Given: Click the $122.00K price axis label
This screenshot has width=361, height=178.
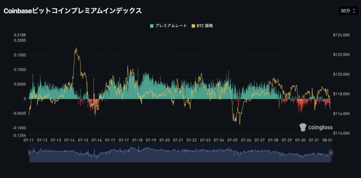Looking at the screenshot, I should (x=341, y=55).
